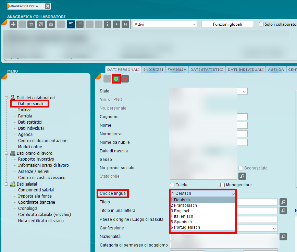297x252 pixels.
Task: Click the add new collaborator plus icon
Action: [13, 24]
